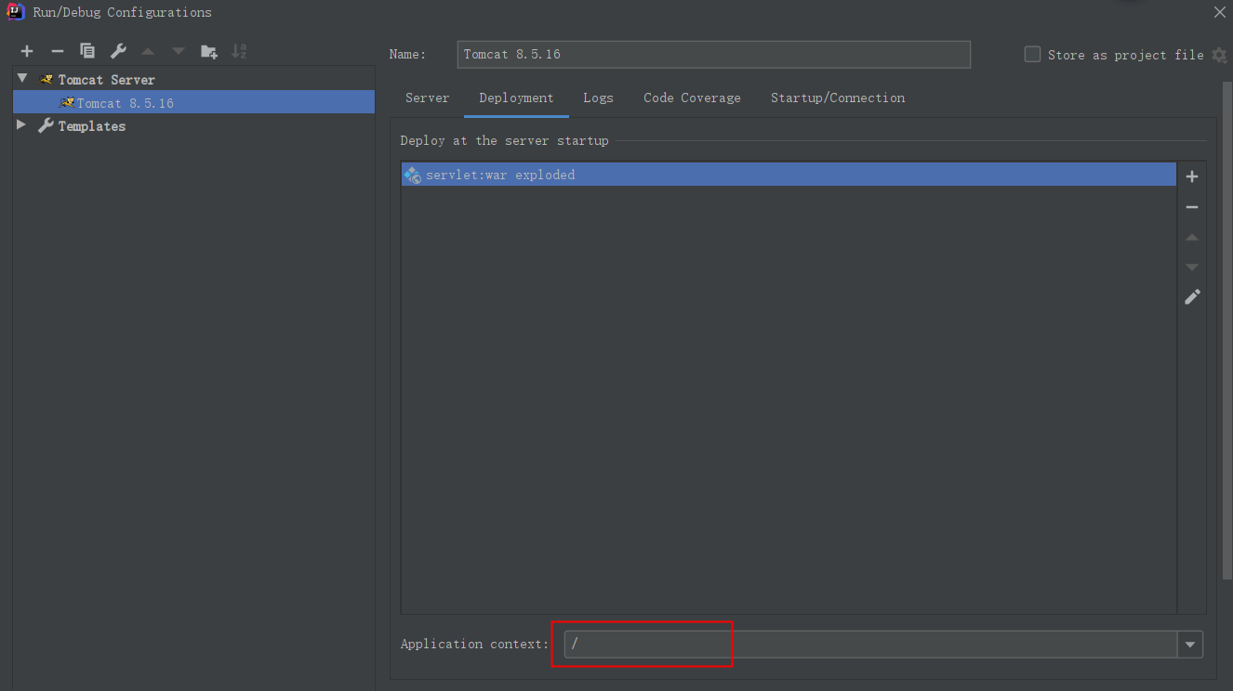Move the deployment artifact up
The height and width of the screenshot is (691, 1233).
tap(1192, 238)
